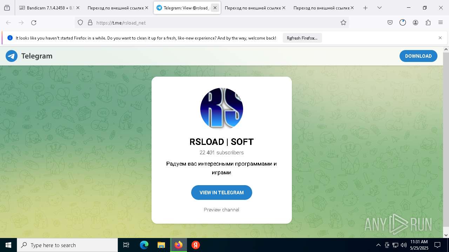Open the Firefox application menu

[441, 22]
